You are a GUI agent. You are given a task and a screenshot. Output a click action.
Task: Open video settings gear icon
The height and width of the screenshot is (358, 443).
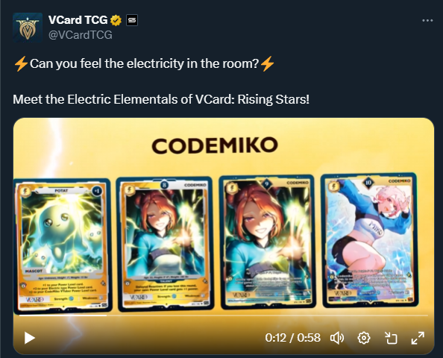click(x=364, y=338)
